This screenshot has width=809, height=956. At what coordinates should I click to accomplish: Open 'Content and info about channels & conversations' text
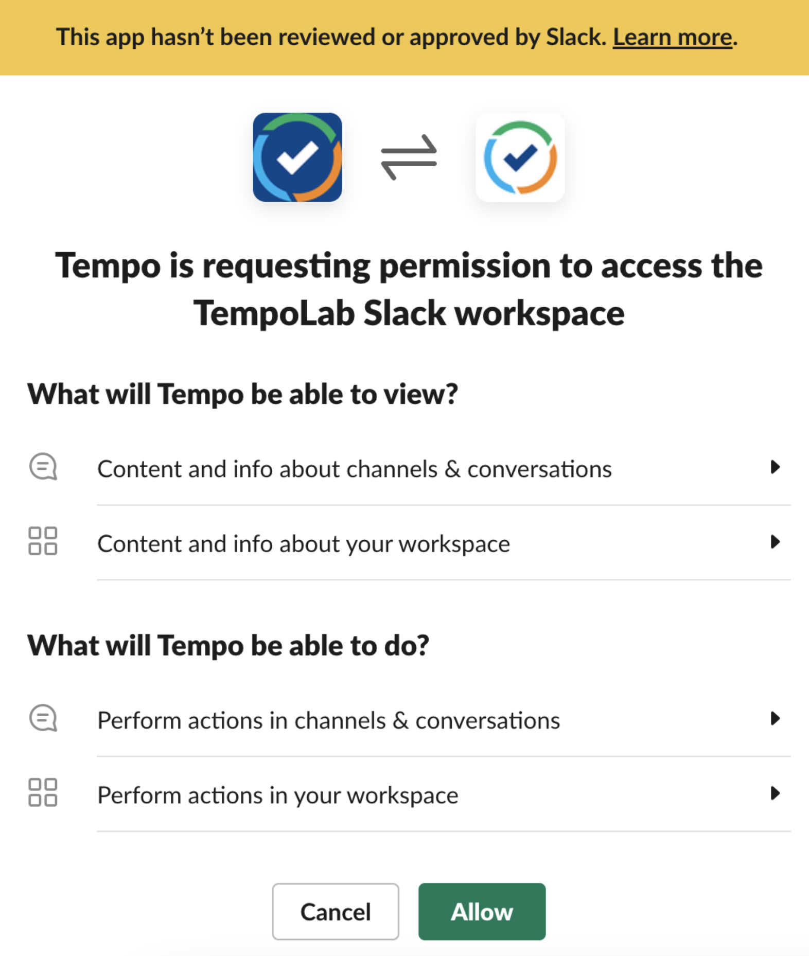[354, 469]
